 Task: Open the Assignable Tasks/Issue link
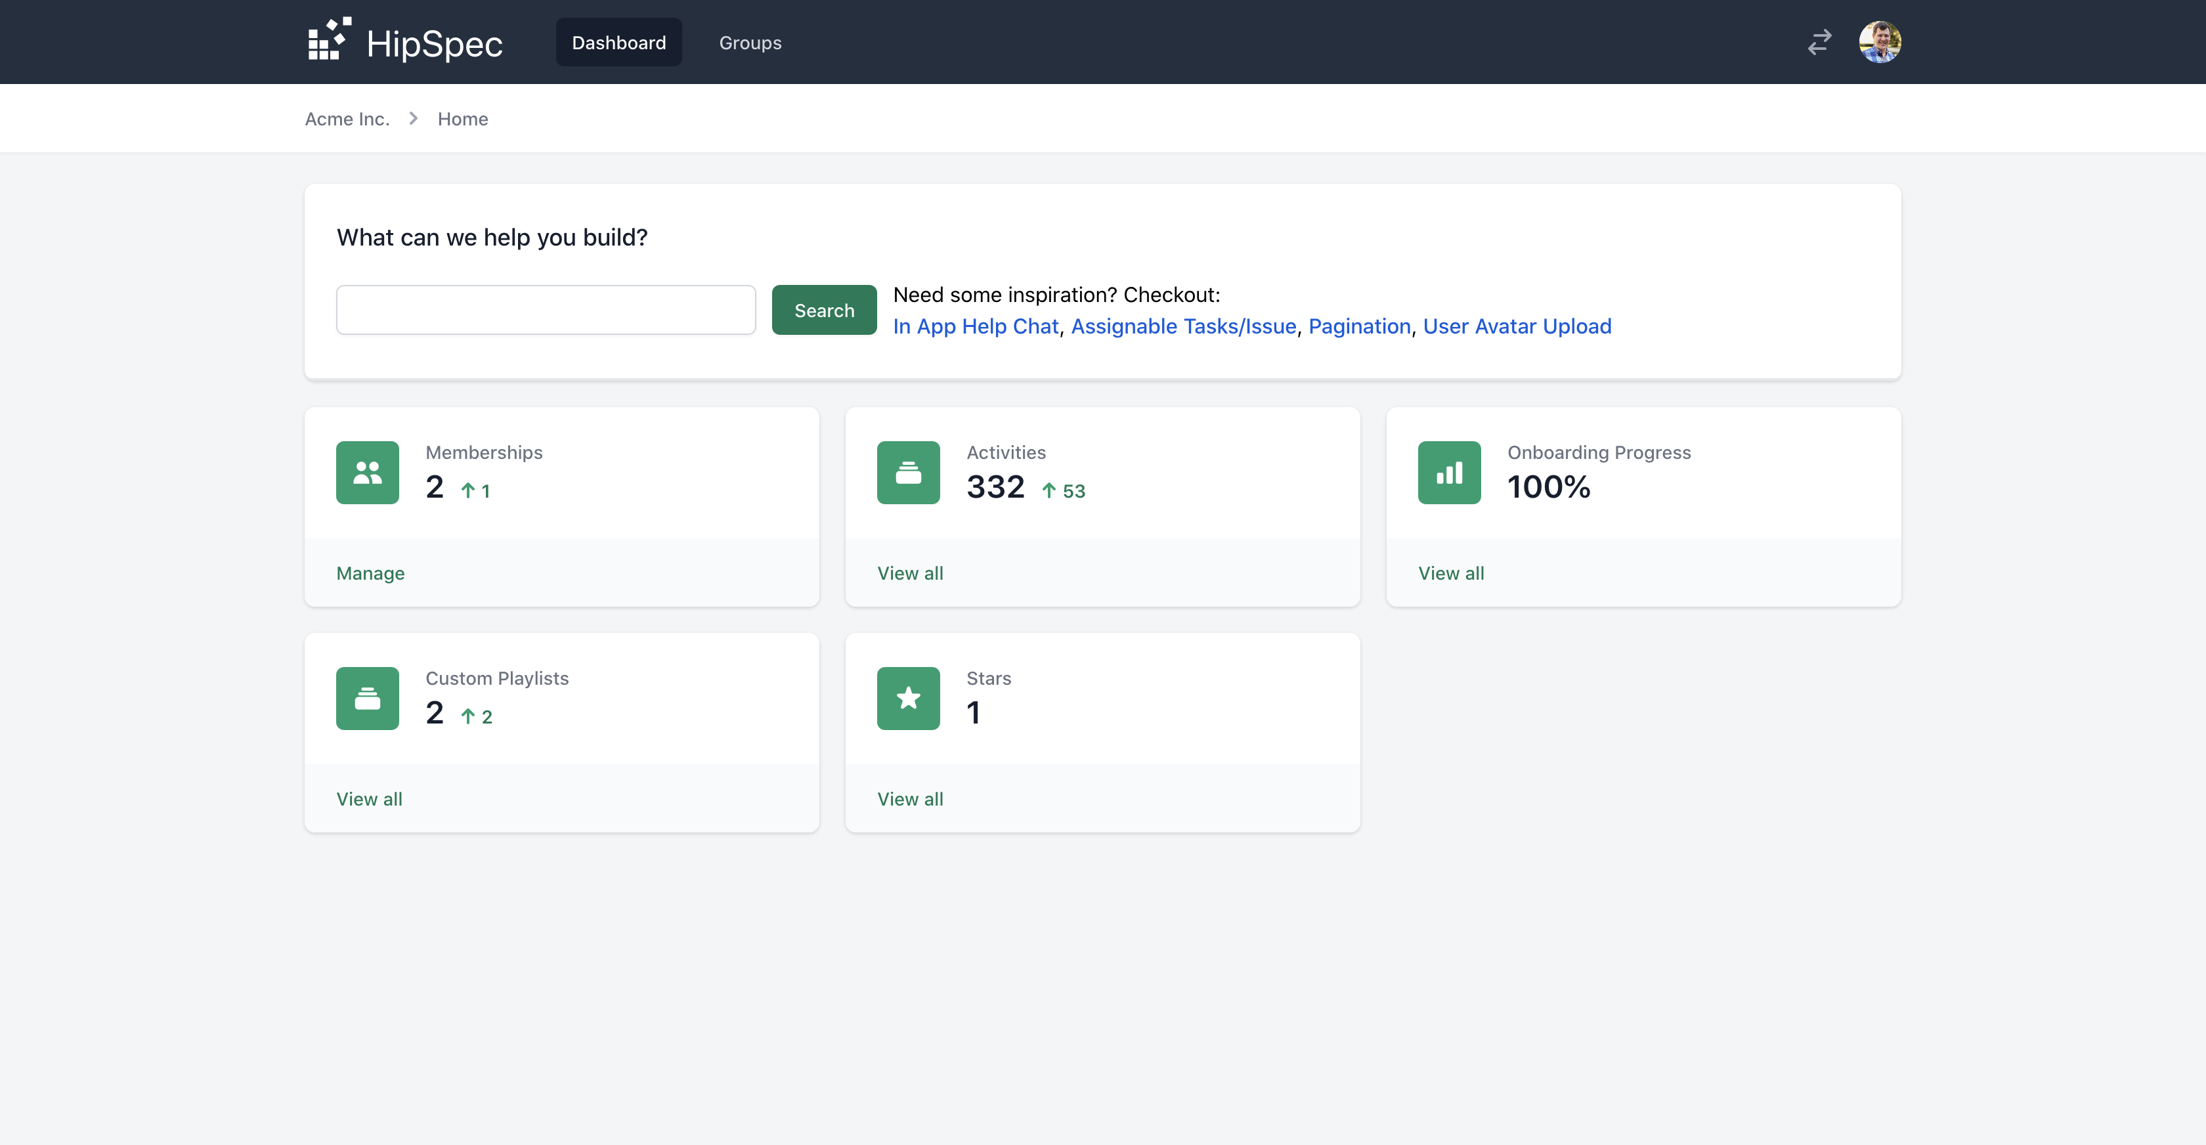point(1184,326)
